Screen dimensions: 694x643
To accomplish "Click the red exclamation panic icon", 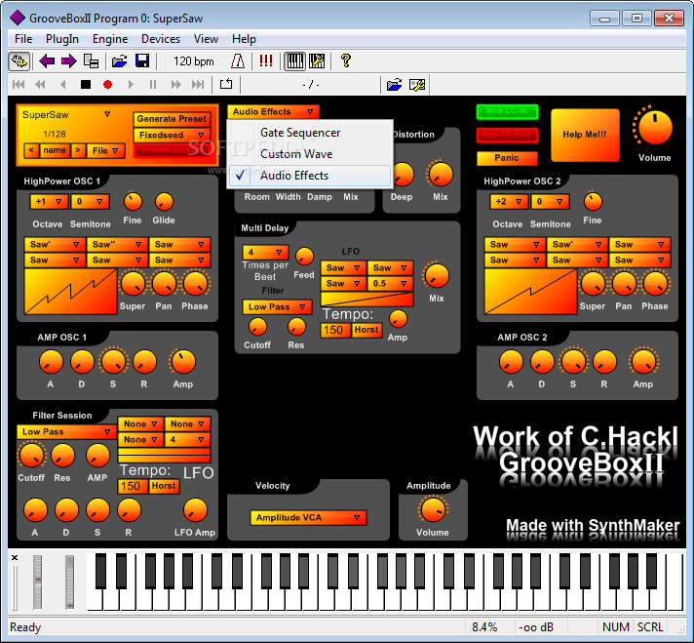I will click(265, 61).
